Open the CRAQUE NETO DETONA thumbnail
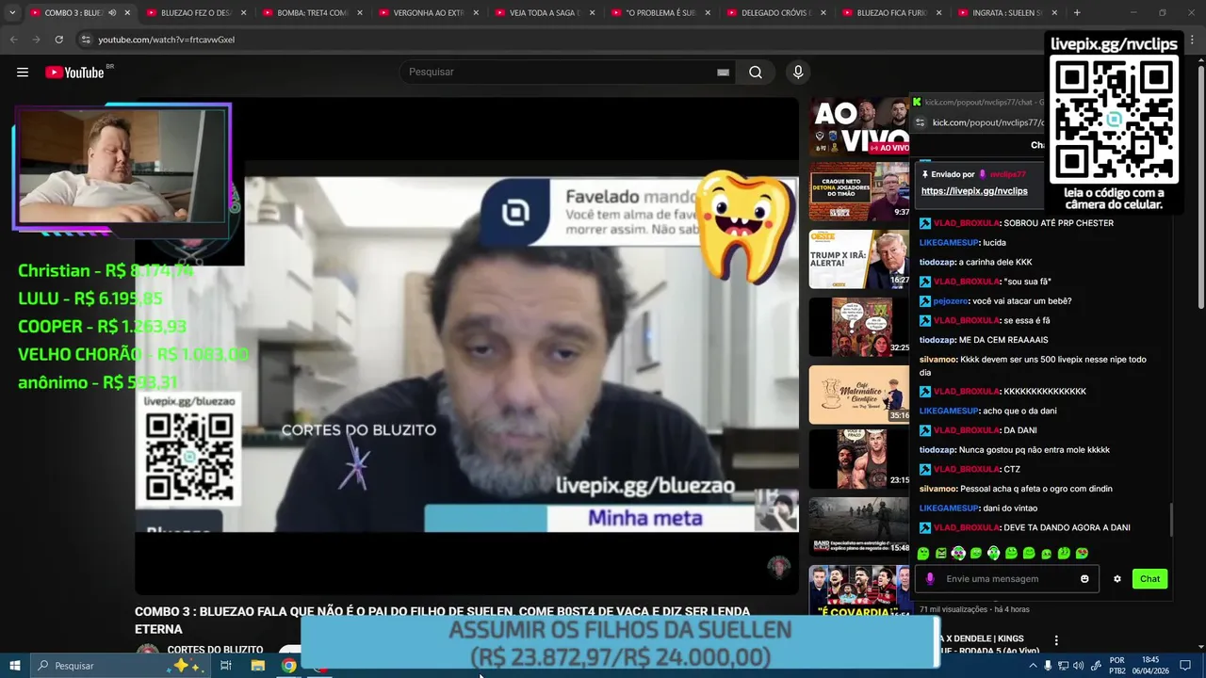The height and width of the screenshot is (678, 1206). tap(859, 191)
